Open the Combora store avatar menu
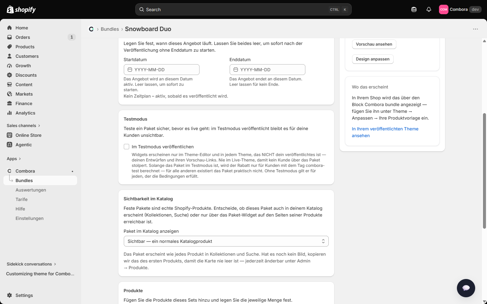487x304 pixels. tap(460, 9)
